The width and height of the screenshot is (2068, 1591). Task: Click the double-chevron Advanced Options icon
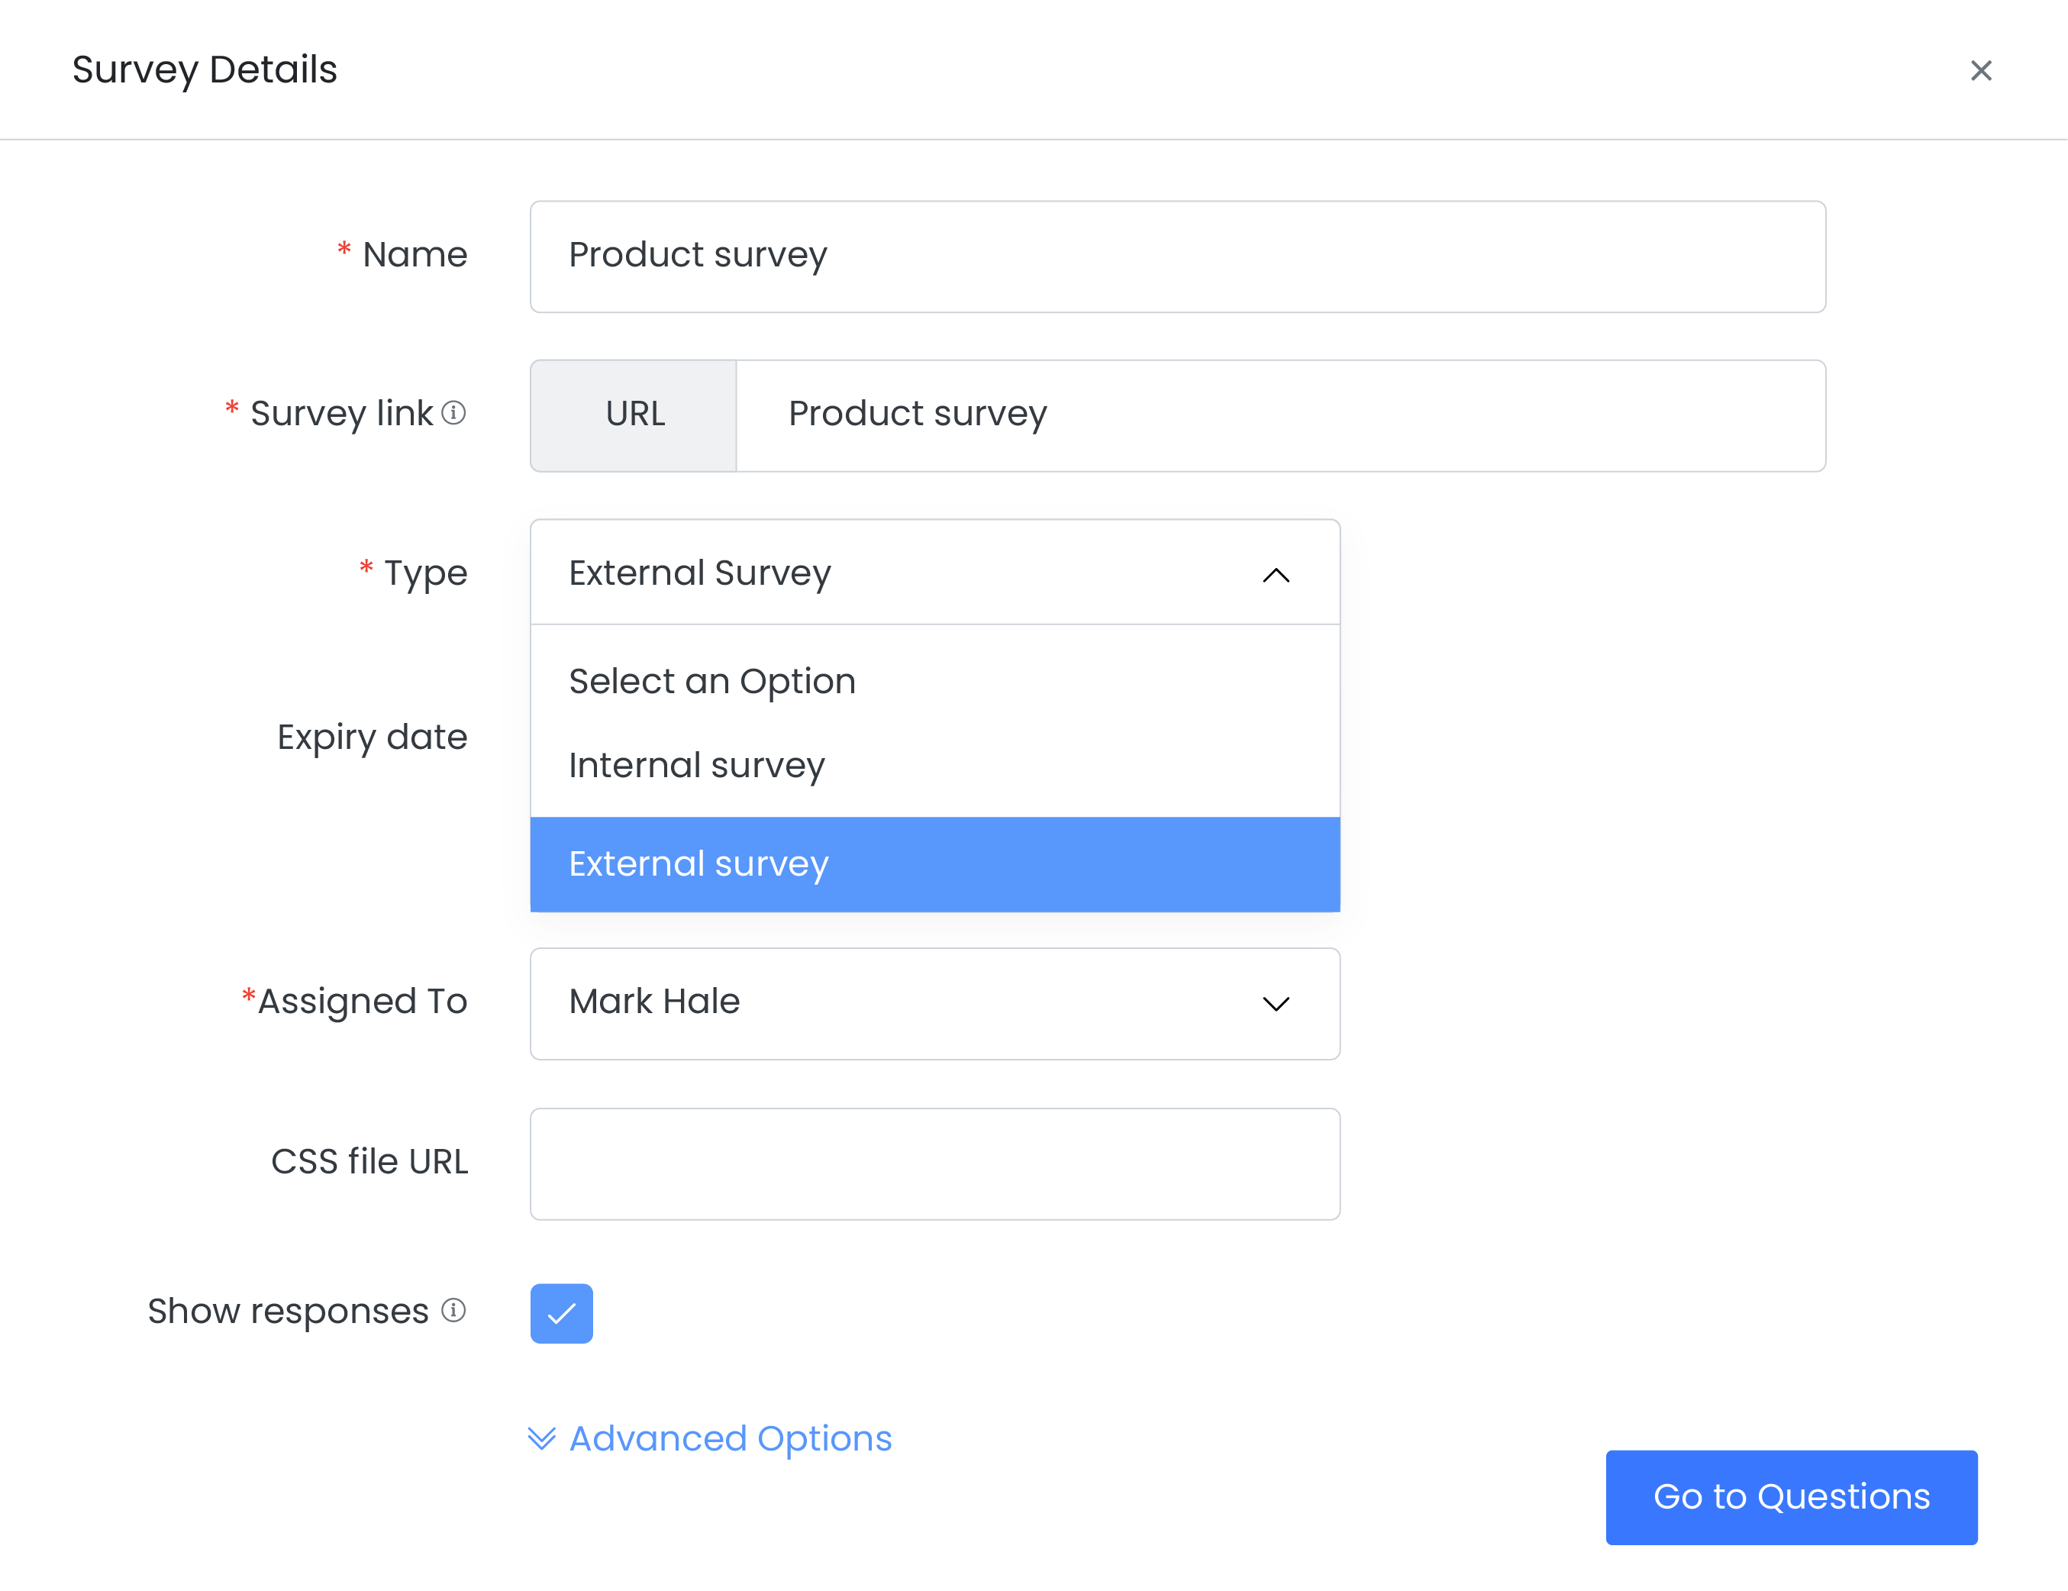click(x=542, y=1438)
